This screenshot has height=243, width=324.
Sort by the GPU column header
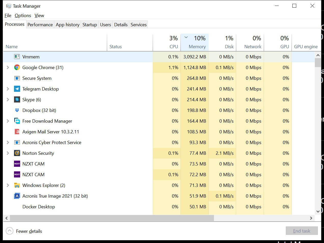click(x=278, y=43)
